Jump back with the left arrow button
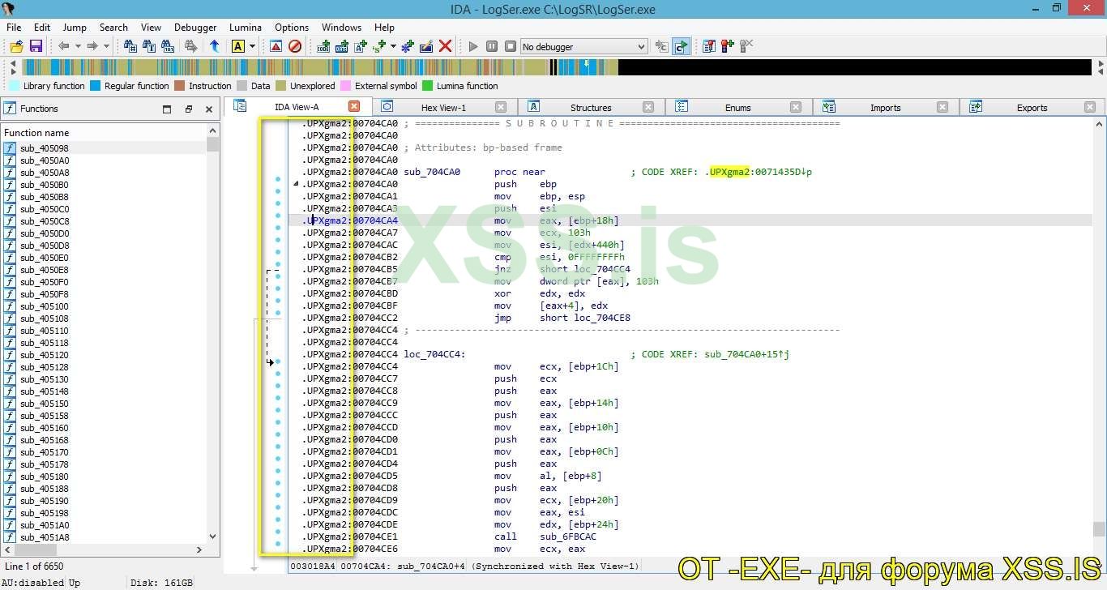The height and width of the screenshot is (590, 1107). (63, 46)
